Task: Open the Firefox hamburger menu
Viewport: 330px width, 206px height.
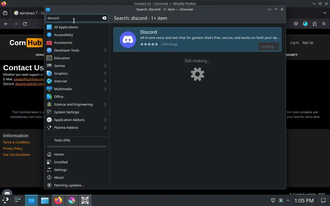Action: 324,24
